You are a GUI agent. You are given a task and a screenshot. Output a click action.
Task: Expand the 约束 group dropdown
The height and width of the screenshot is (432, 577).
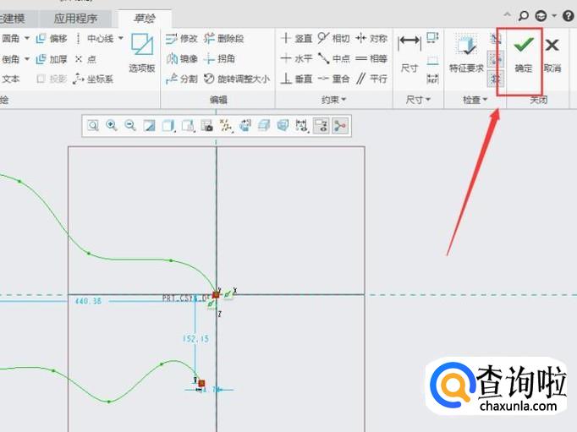[333, 100]
